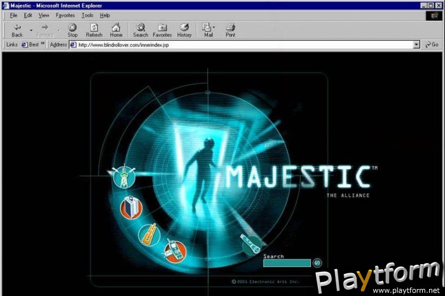
Task: Click the Majestic page Search input field
Action: click(287, 263)
